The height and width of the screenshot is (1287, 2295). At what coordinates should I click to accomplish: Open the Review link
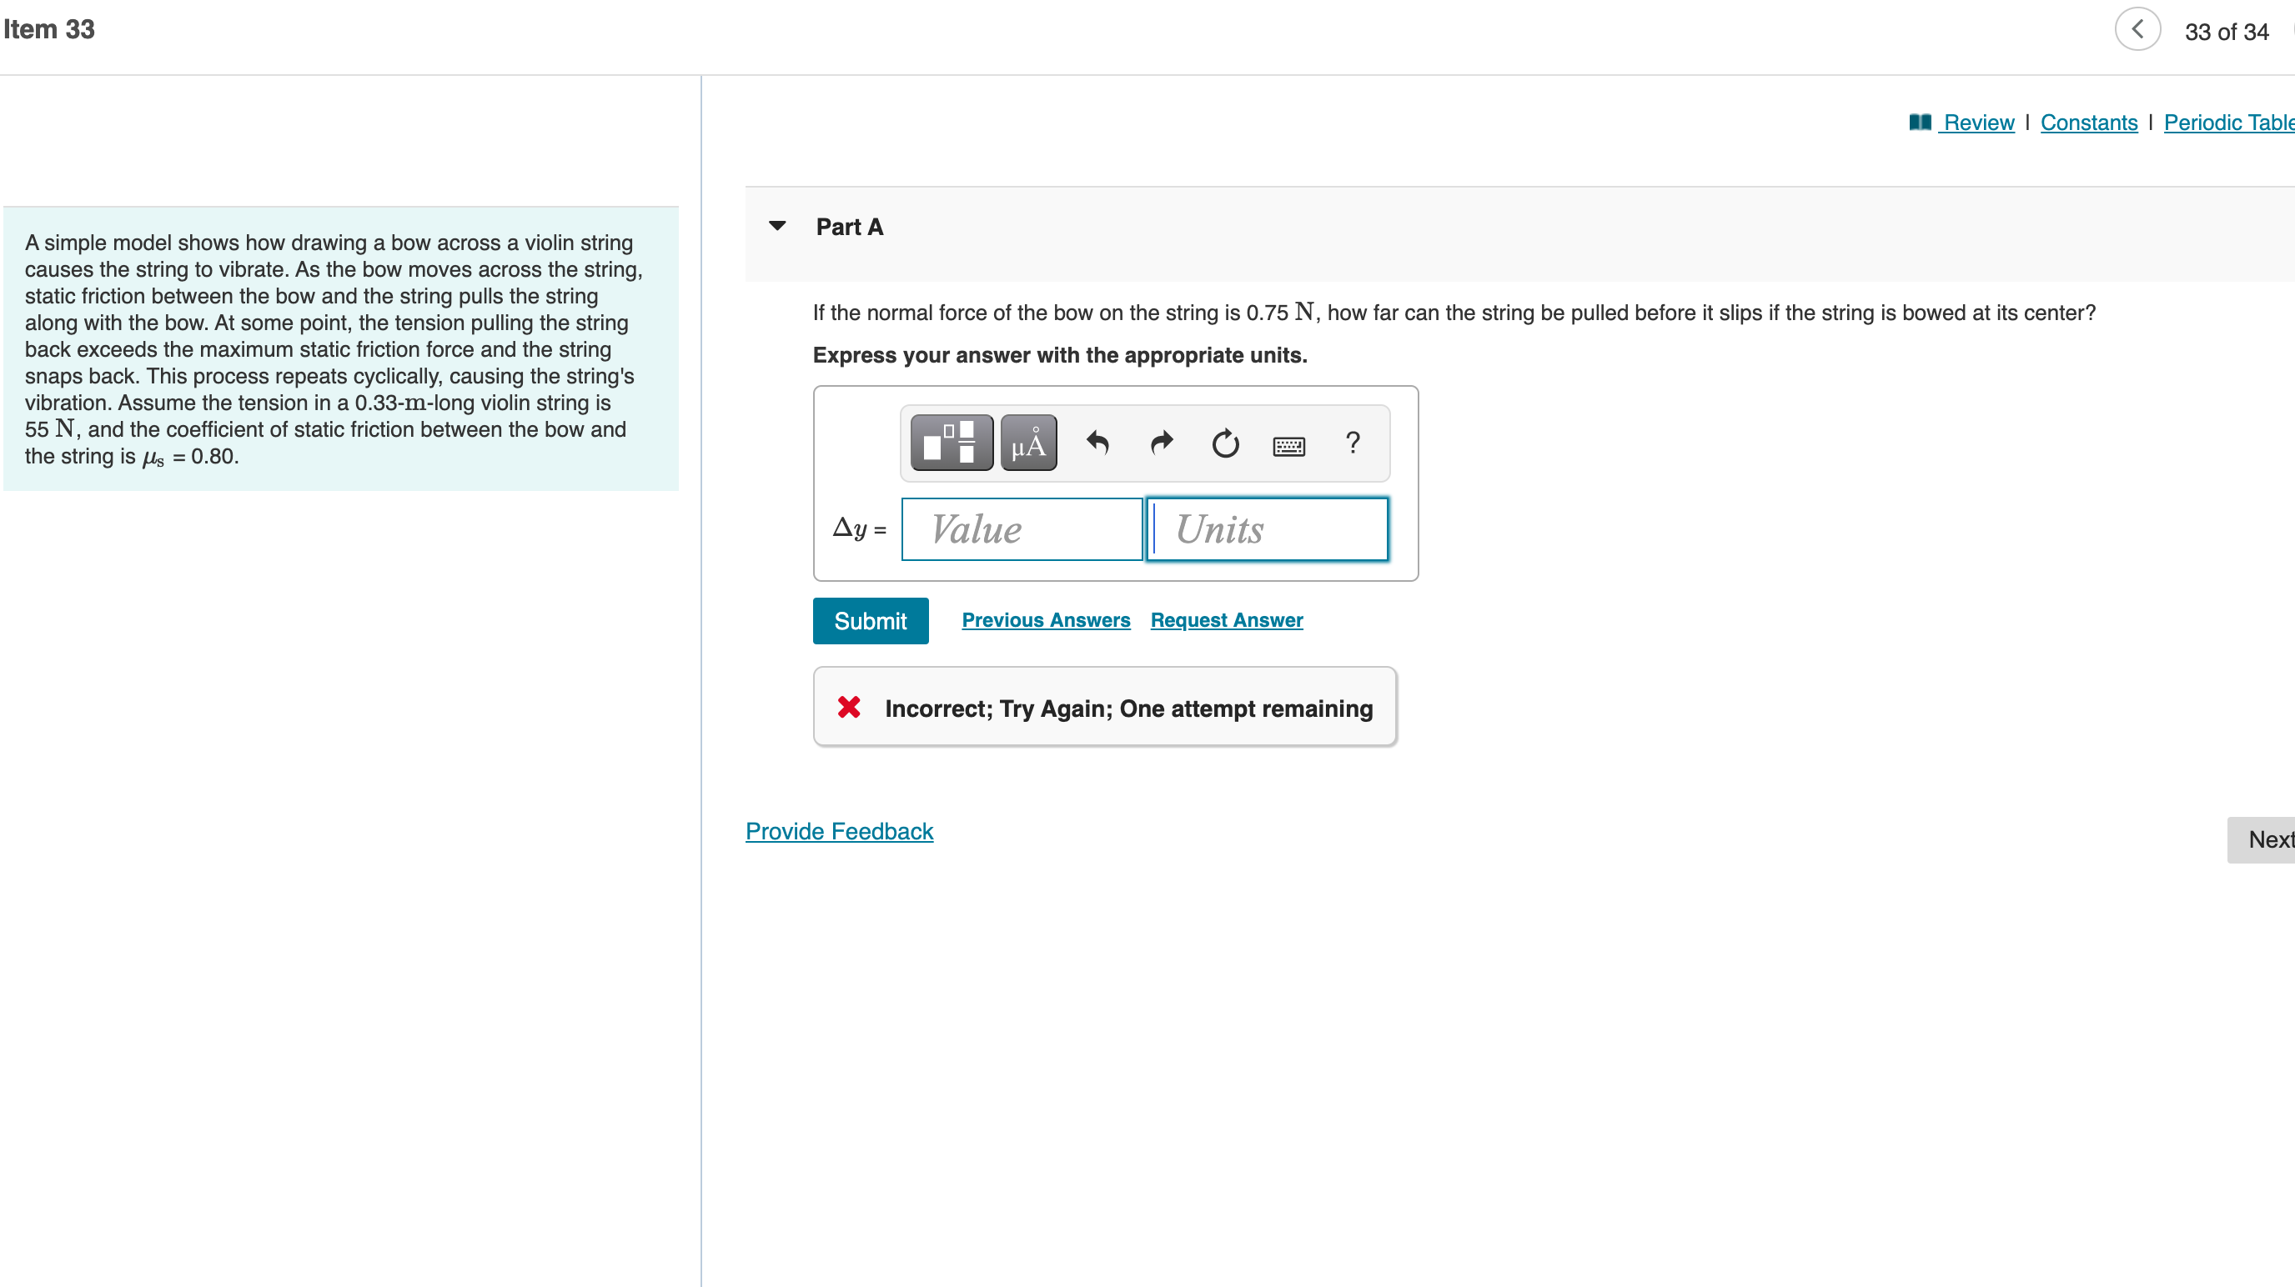pos(1977,122)
